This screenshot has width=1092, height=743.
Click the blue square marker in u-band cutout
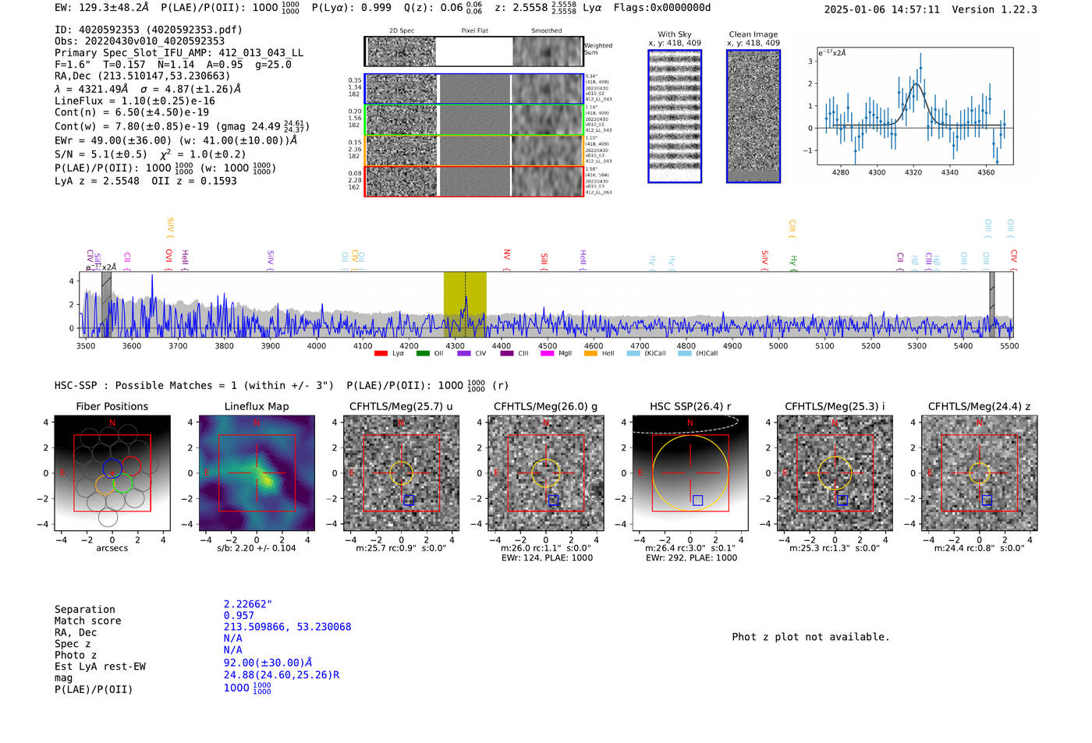(x=409, y=500)
